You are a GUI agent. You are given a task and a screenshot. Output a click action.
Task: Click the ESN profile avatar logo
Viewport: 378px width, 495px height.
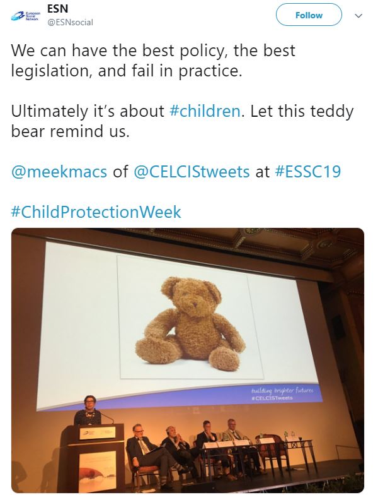click(x=25, y=15)
